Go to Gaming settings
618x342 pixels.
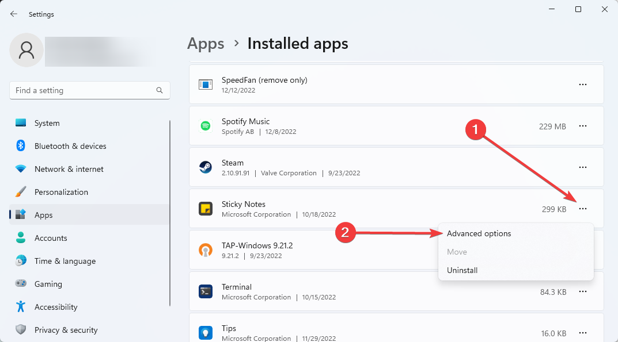[89, 284]
